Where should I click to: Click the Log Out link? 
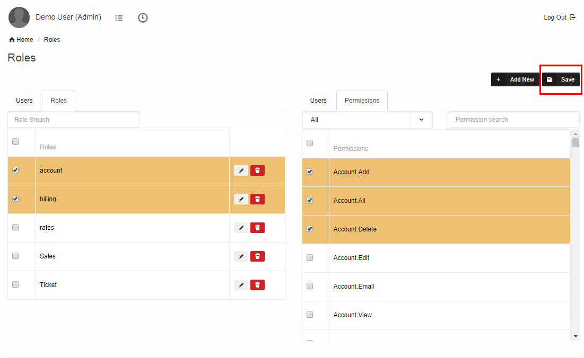(559, 17)
